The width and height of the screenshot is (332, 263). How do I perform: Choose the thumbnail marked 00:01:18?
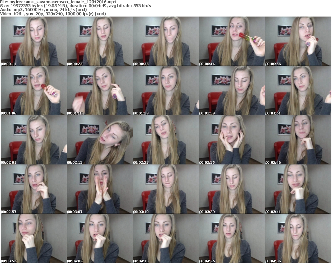(x=100, y=90)
